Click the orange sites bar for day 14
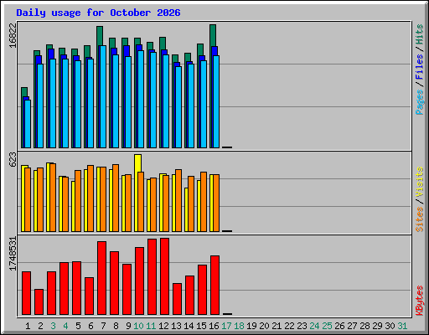Viewport: 429px width, 335px height. point(191,204)
